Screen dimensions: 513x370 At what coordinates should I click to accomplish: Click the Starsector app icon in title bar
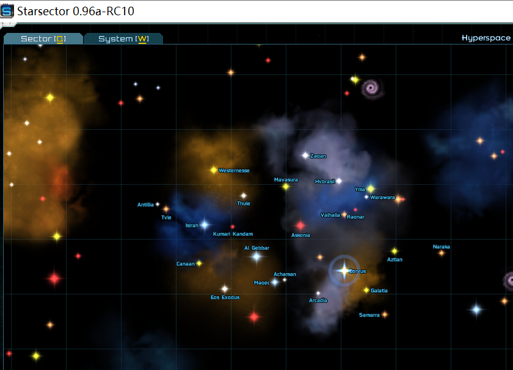coord(7,11)
